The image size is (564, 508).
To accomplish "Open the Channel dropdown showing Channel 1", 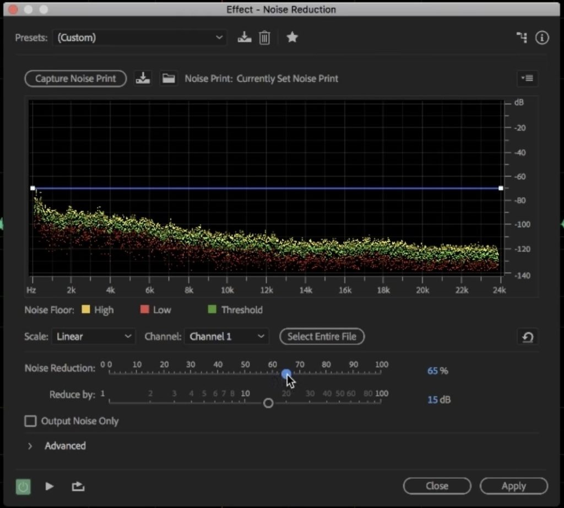I will [x=226, y=336].
